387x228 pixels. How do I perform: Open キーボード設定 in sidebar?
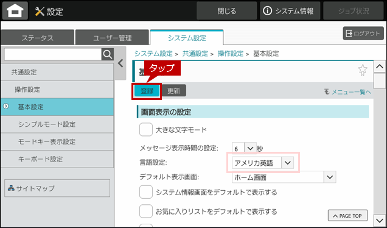pyautogui.click(x=57, y=159)
